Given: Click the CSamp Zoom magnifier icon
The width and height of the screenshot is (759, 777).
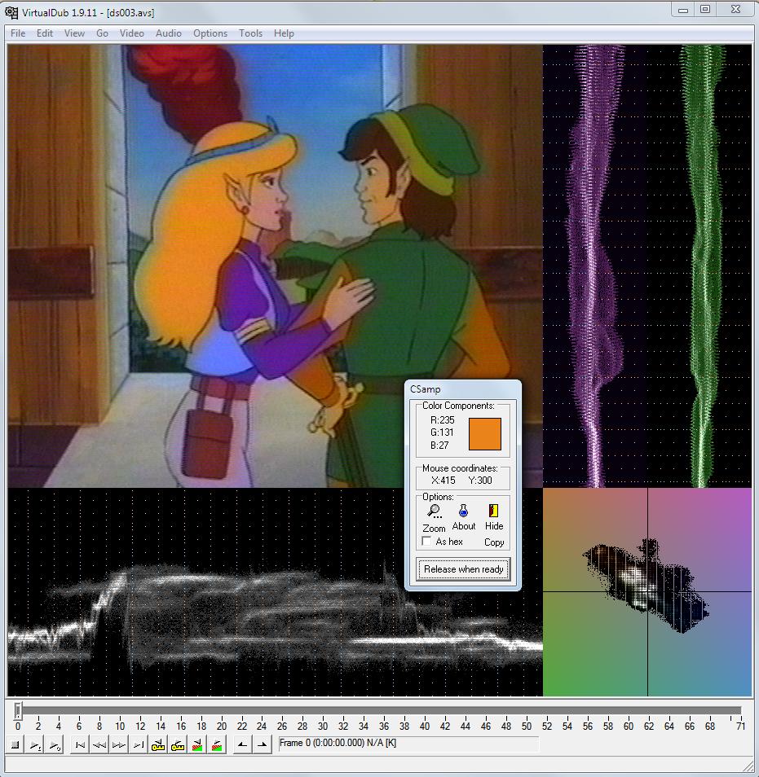Looking at the screenshot, I should 434,511.
